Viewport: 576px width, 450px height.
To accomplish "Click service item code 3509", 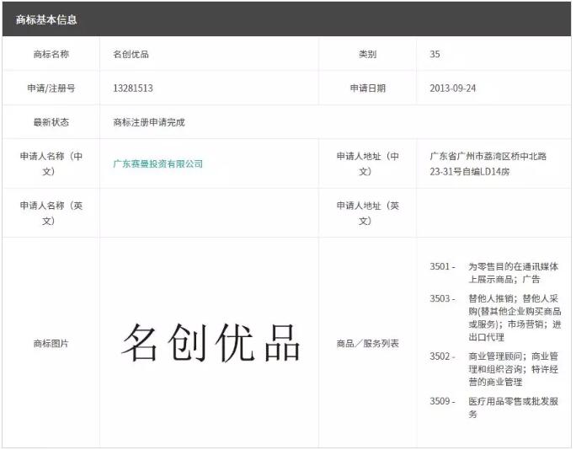I will tap(442, 401).
